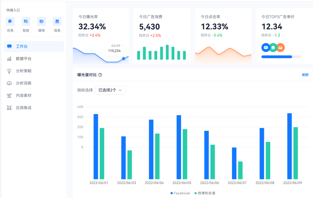313x198 pixels.
Task: Select the 媒体 quick-access icon
Action: 42,22
